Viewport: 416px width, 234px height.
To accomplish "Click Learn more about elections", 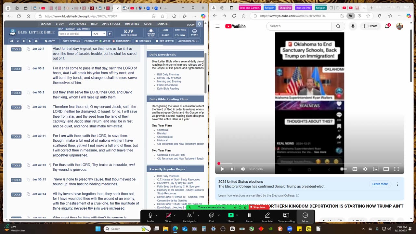I will pyautogui.click(x=380, y=184).
